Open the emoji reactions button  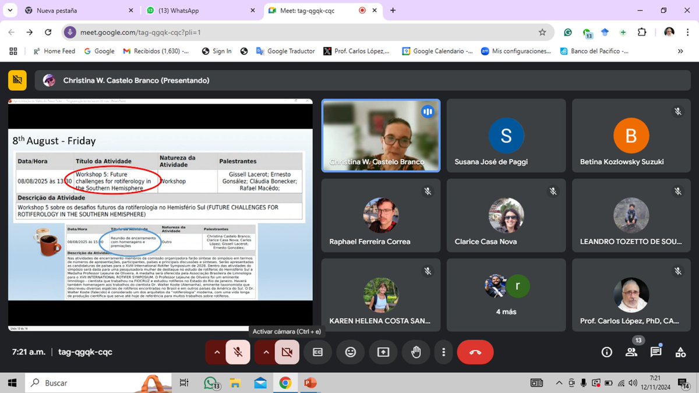(350, 352)
